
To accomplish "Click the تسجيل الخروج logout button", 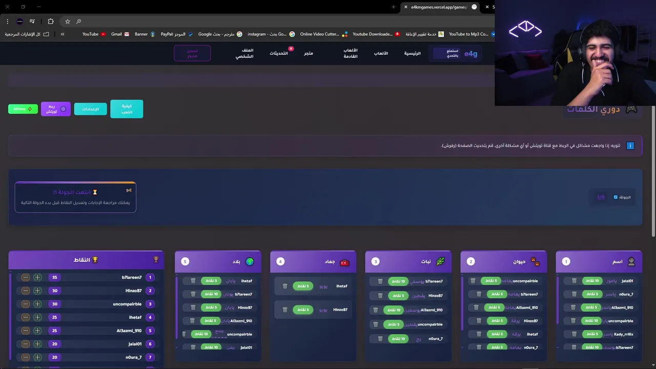I will point(192,53).
